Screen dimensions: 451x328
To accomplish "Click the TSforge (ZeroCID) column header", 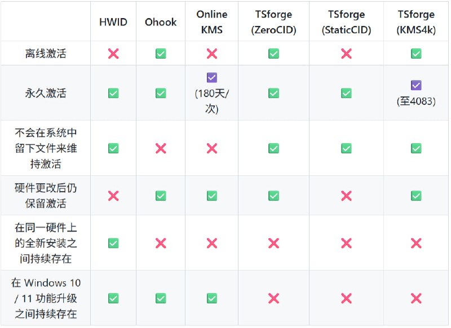I will click(x=273, y=22).
